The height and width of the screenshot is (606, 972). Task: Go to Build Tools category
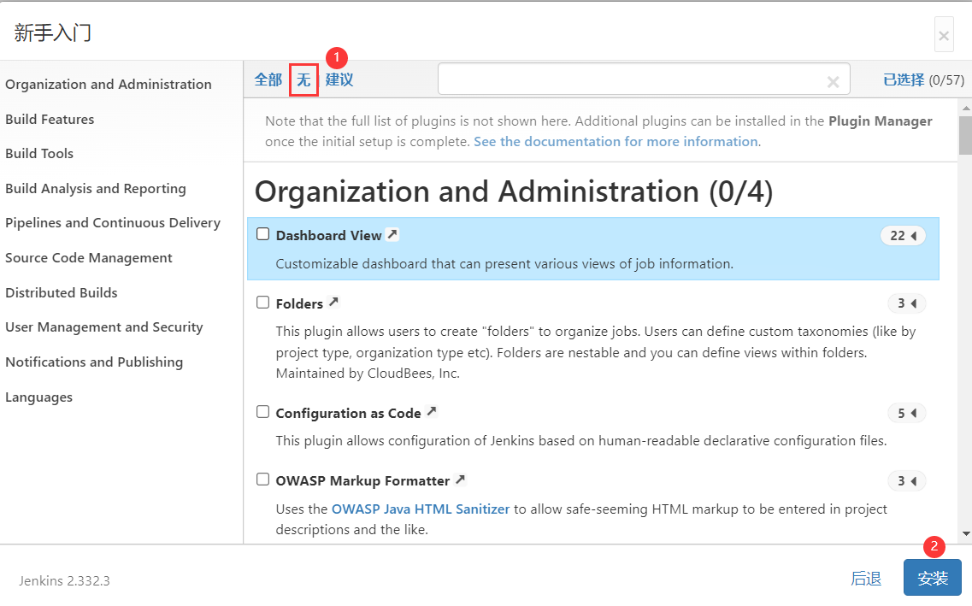(39, 154)
